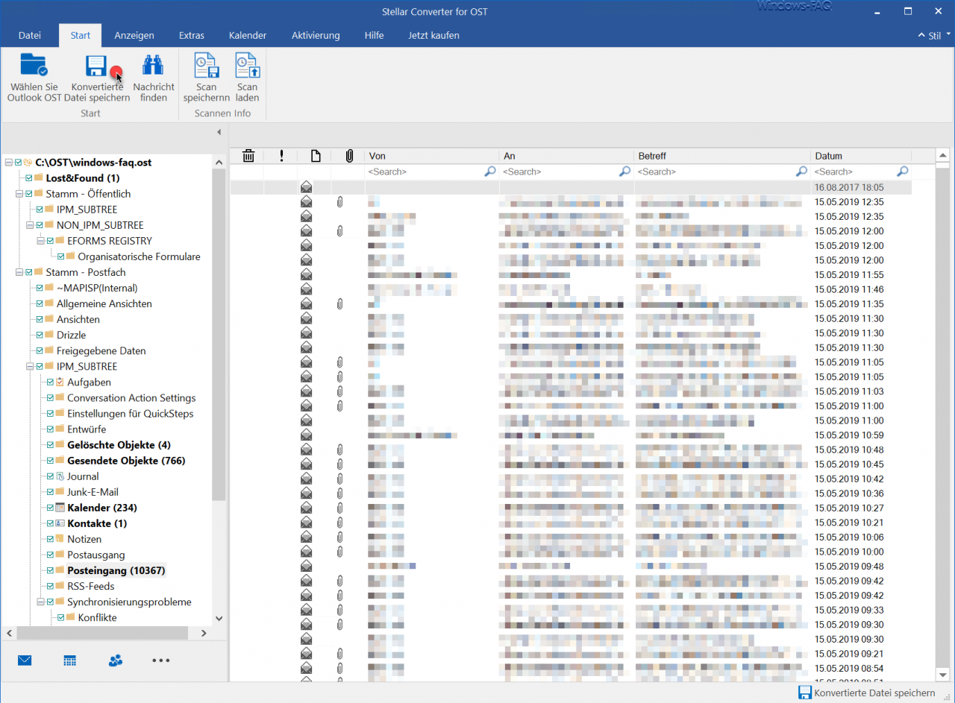955x703 pixels.
Task: Uncheck Junk-E-Mail folder checkbox
Action: (50, 492)
